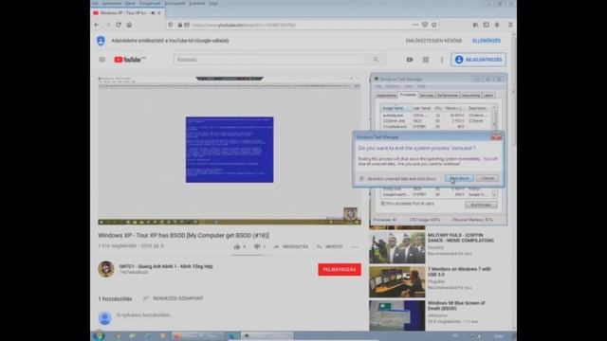The image size is (607, 341).
Task: Click the browser address bar URL
Action: pos(244,25)
